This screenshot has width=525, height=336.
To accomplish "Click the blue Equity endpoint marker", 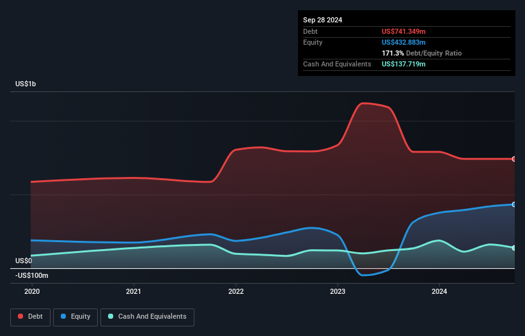I will (x=514, y=204).
